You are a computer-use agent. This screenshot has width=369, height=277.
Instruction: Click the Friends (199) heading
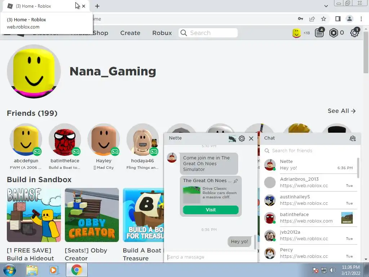(x=32, y=113)
